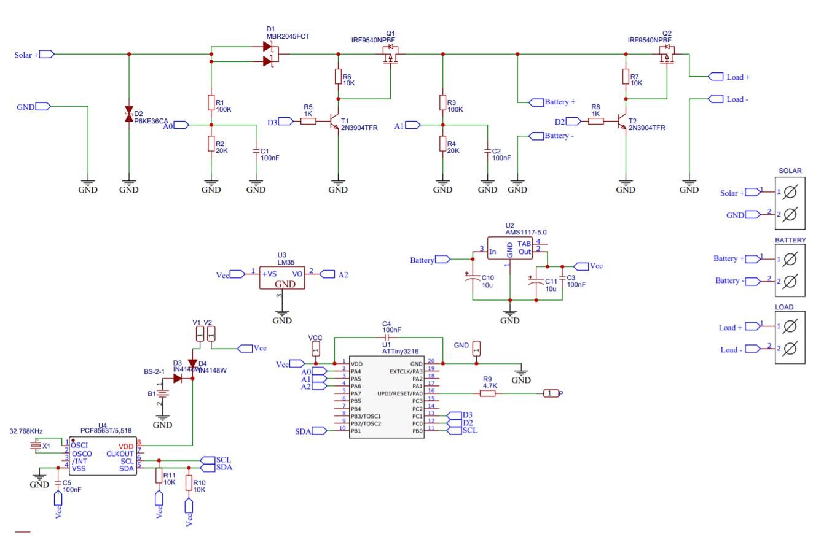Click the Battery net flag at AMS1117 input
840x537 pixels.
point(444,260)
